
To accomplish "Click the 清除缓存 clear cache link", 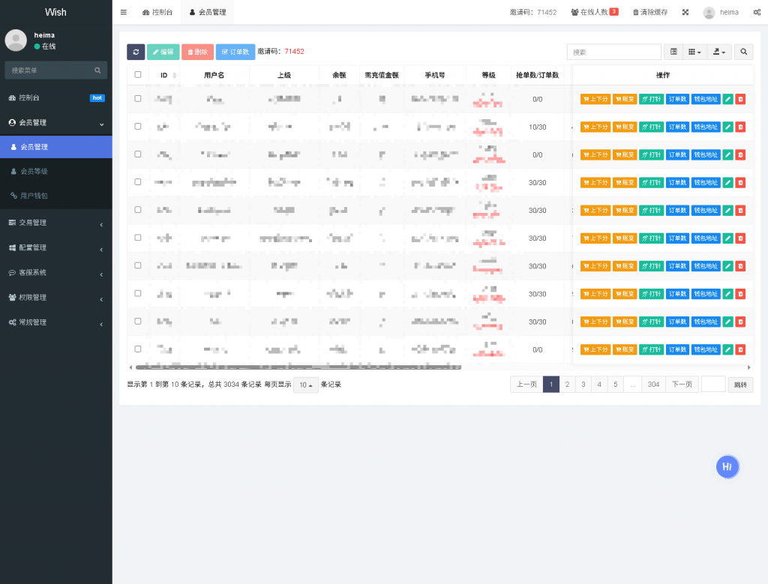I will (649, 12).
